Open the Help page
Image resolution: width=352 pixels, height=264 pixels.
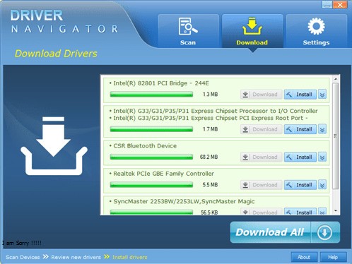[x=333, y=257]
